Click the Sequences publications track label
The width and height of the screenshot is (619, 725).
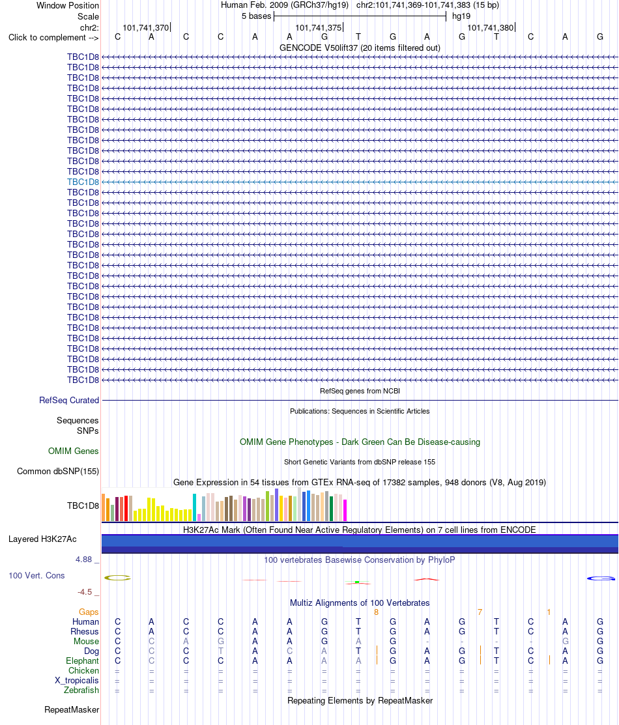pos(78,420)
